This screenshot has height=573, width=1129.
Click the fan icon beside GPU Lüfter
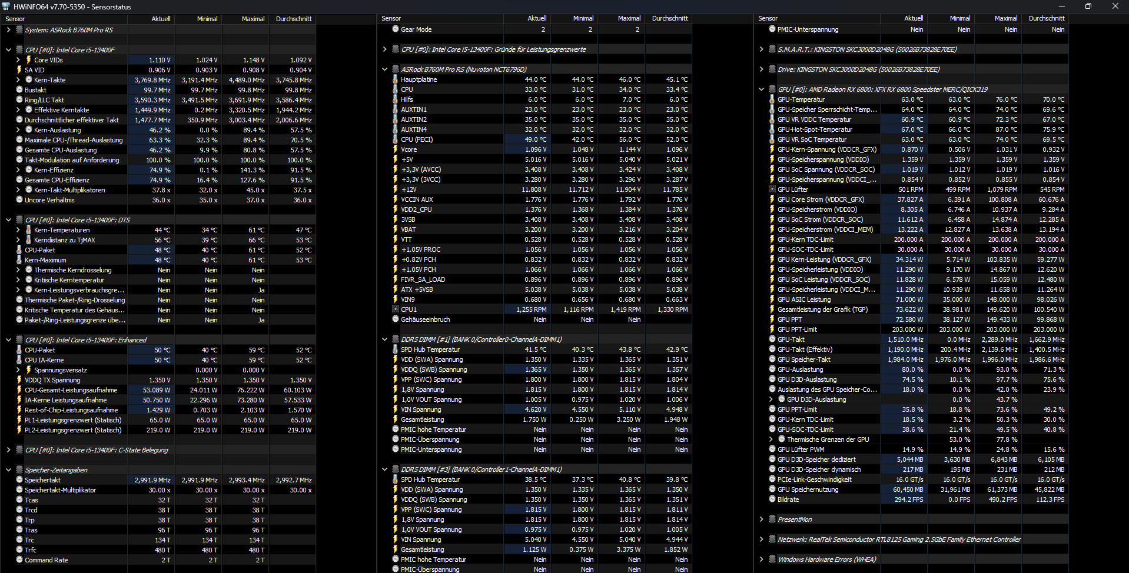(772, 189)
